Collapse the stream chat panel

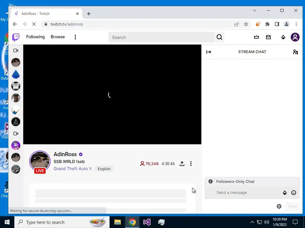pyautogui.click(x=209, y=52)
